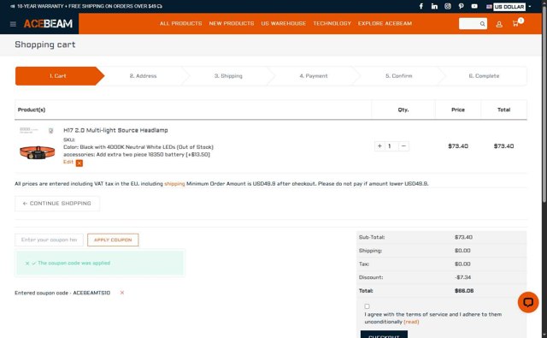Click the Sub-Total value $73.40
Screen dimensions: 547x338
click(x=463, y=237)
